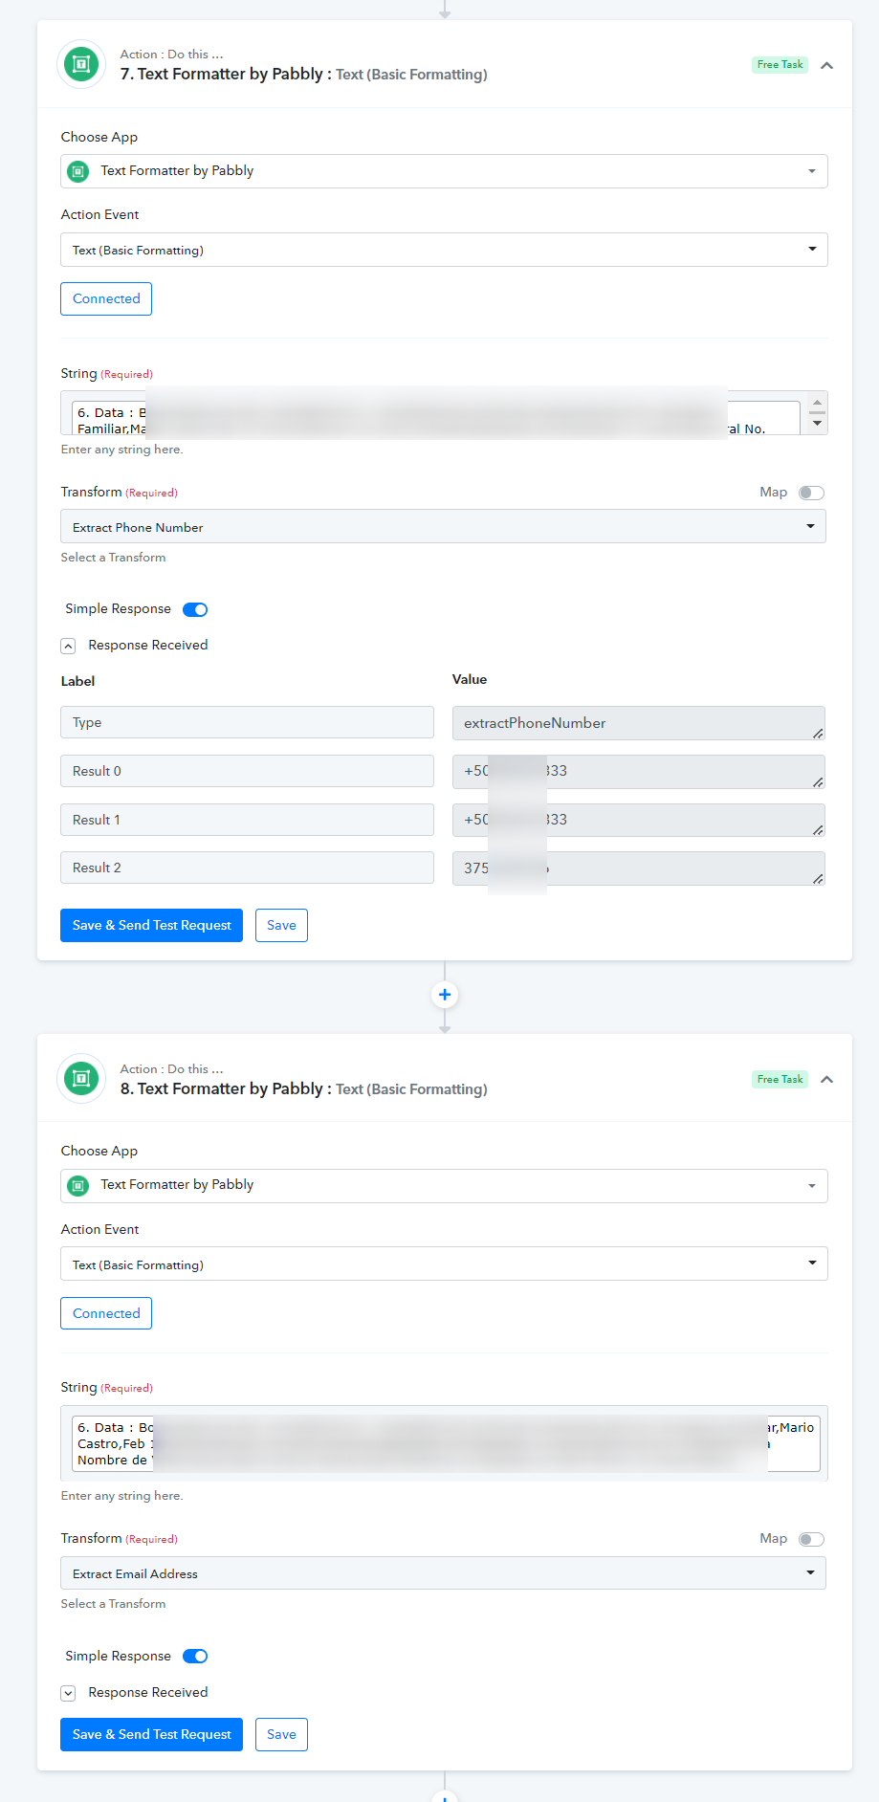Click the Connected button in step 8
879x1802 pixels.
[106, 1313]
